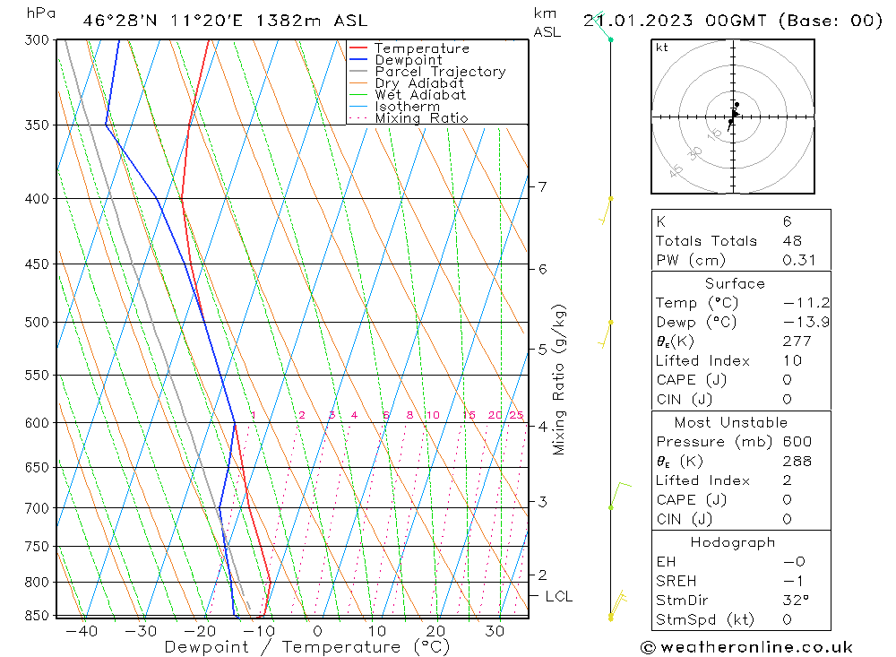Click the surface Temp value -11.2
This screenshot has height=657, width=896.
coord(806,302)
